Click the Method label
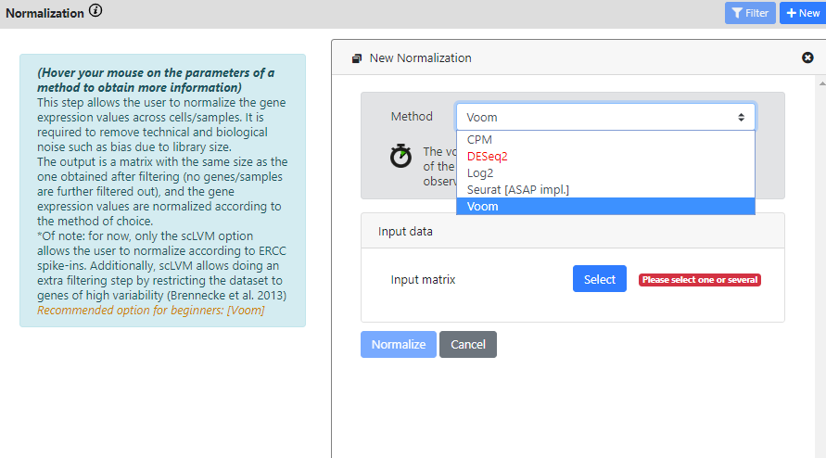This screenshot has height=458, width=826. pyautogui.click(x=412, y=117)
